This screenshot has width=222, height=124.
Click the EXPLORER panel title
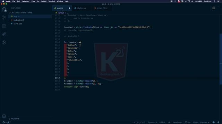tap(16, 8)
